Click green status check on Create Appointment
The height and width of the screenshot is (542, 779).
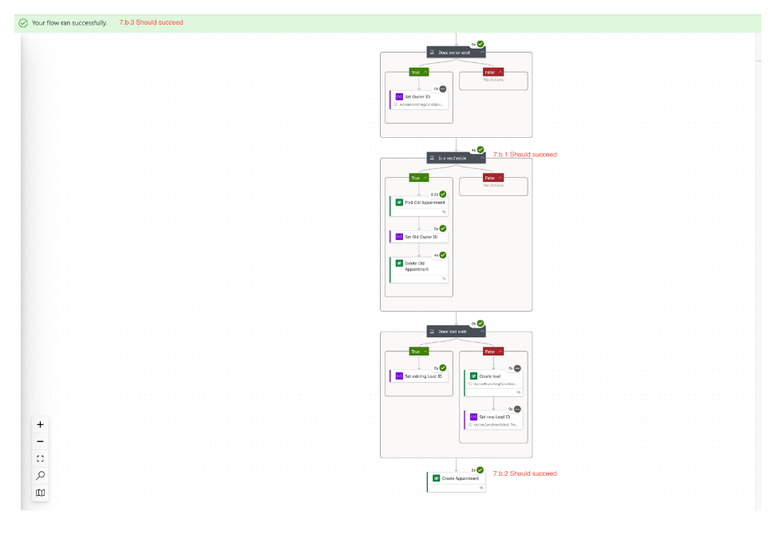pyautogui.click(x=480, y=470)
